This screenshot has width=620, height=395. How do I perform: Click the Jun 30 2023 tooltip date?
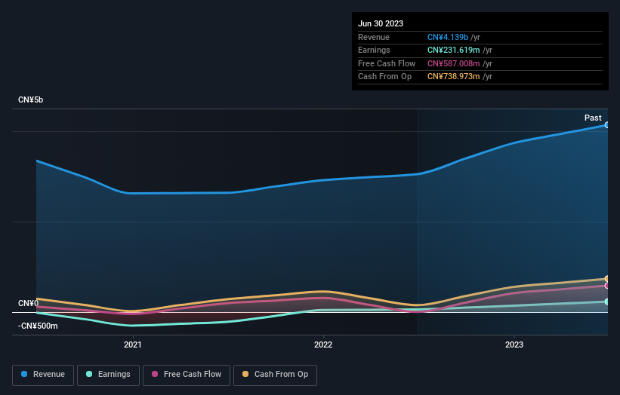click(x=381, y=23)
